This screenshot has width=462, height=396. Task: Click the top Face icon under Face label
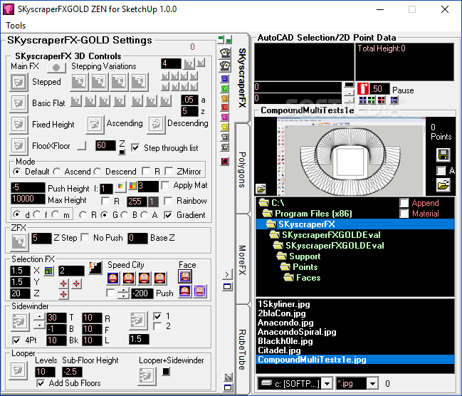point(185,276)
